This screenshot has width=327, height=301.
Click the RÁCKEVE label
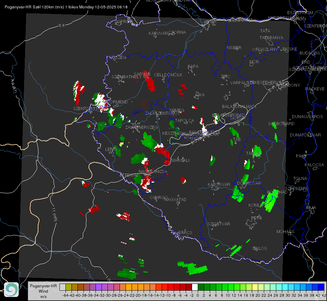[x=315, y=89]
